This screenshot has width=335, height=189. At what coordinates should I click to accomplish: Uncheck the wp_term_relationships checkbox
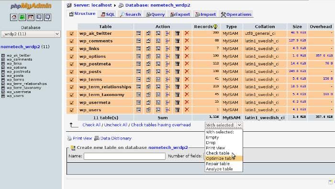point(72,87)
